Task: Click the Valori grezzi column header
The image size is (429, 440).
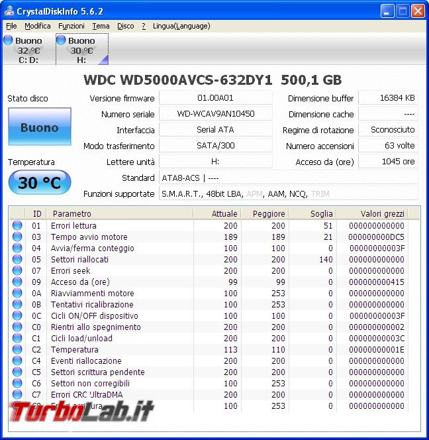Action: [372, 213]
